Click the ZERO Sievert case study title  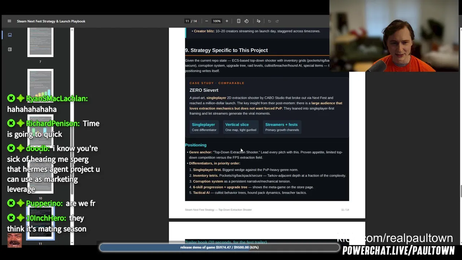tap(204, 90)
